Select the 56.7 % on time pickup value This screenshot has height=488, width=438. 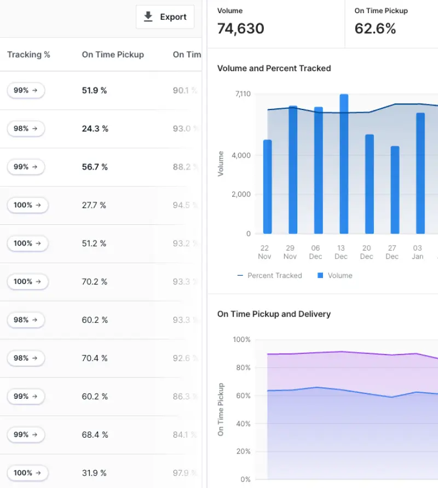tap(95, 167)
